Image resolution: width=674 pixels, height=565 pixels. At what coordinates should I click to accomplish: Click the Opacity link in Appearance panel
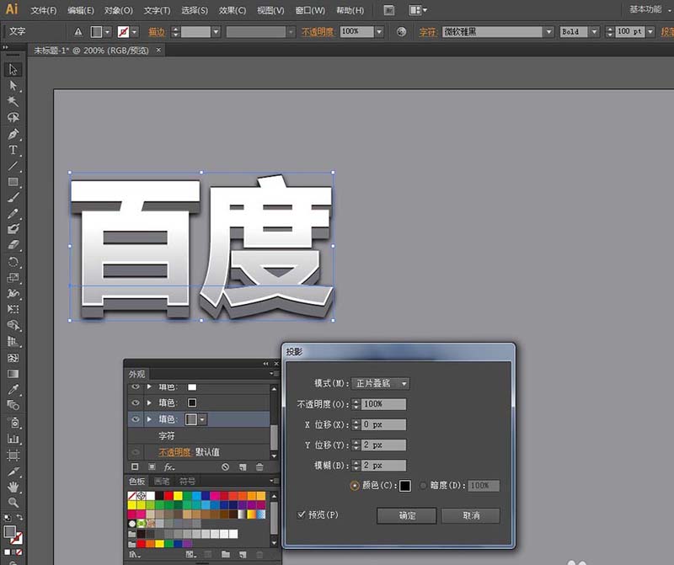[x=174, y=452]
